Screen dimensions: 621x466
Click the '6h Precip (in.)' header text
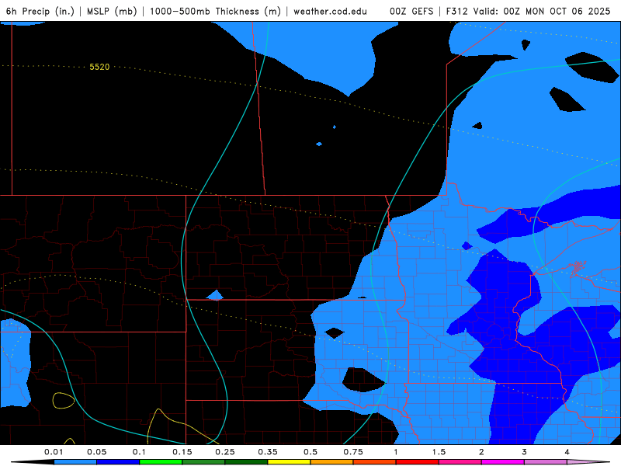coord(40,11)
